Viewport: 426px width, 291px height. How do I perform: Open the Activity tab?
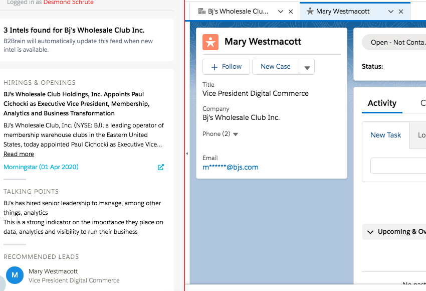click(382, 103)
